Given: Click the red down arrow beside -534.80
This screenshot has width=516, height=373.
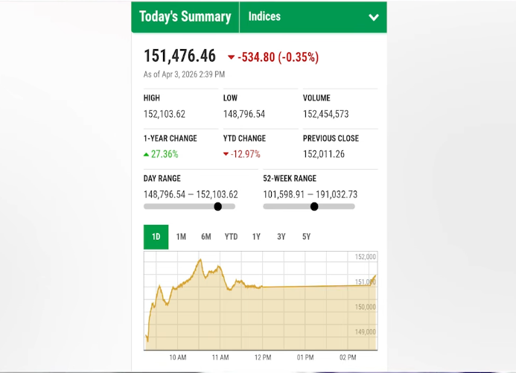Looking at the screenshot, I should pyautogui.click(x=232, y=57).
